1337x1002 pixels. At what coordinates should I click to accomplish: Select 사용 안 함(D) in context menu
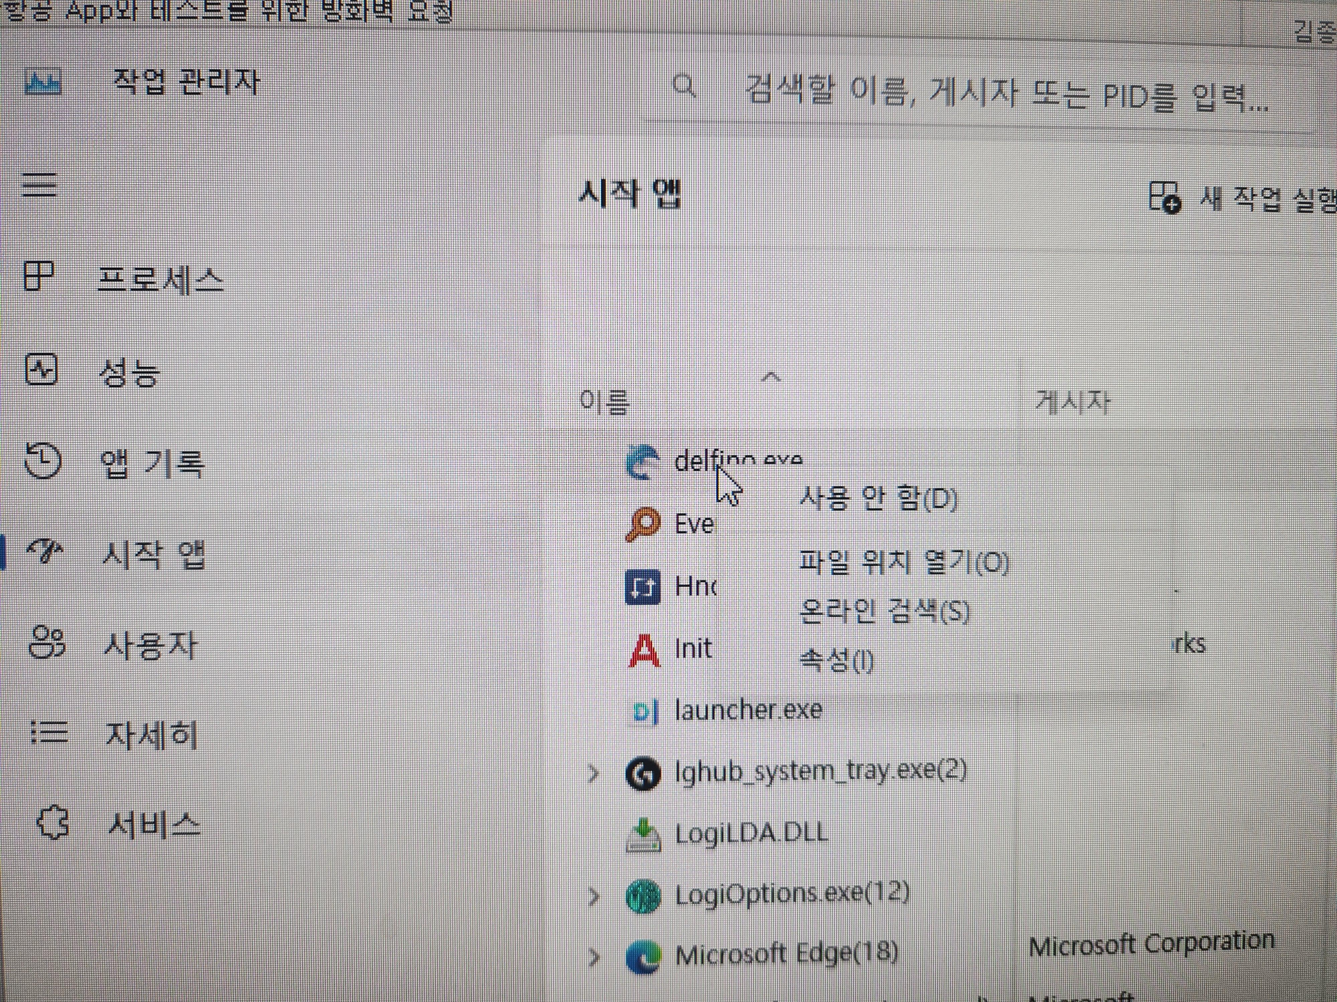[x=878, y=499]
